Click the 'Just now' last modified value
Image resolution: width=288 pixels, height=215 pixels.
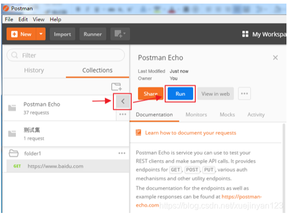coord(179,71)
